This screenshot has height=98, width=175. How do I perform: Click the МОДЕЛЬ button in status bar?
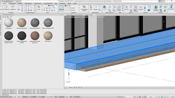(x=119, y=97)
